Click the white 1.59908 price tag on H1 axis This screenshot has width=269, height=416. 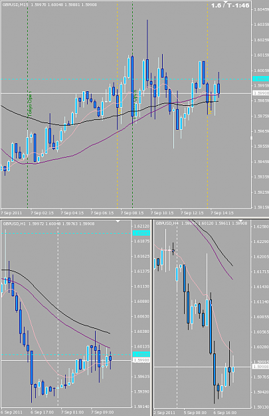tap(141, 360)
